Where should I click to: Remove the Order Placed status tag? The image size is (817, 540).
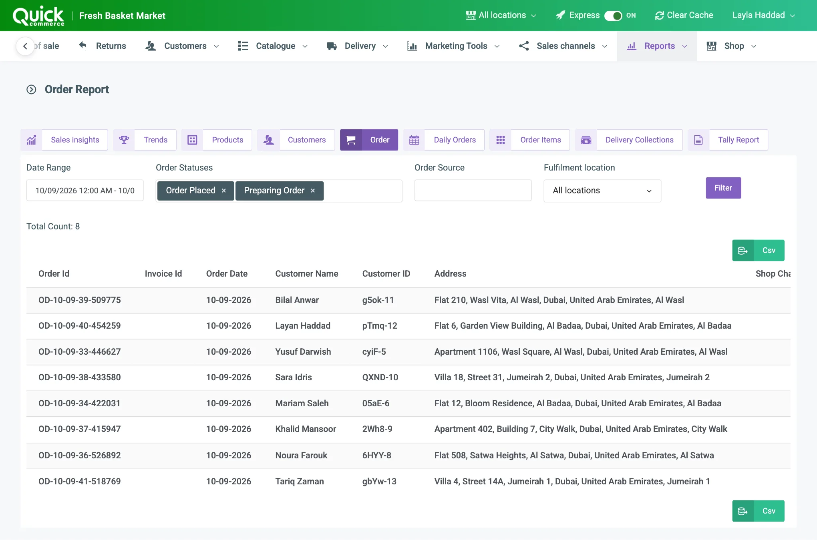coord(224,191)
